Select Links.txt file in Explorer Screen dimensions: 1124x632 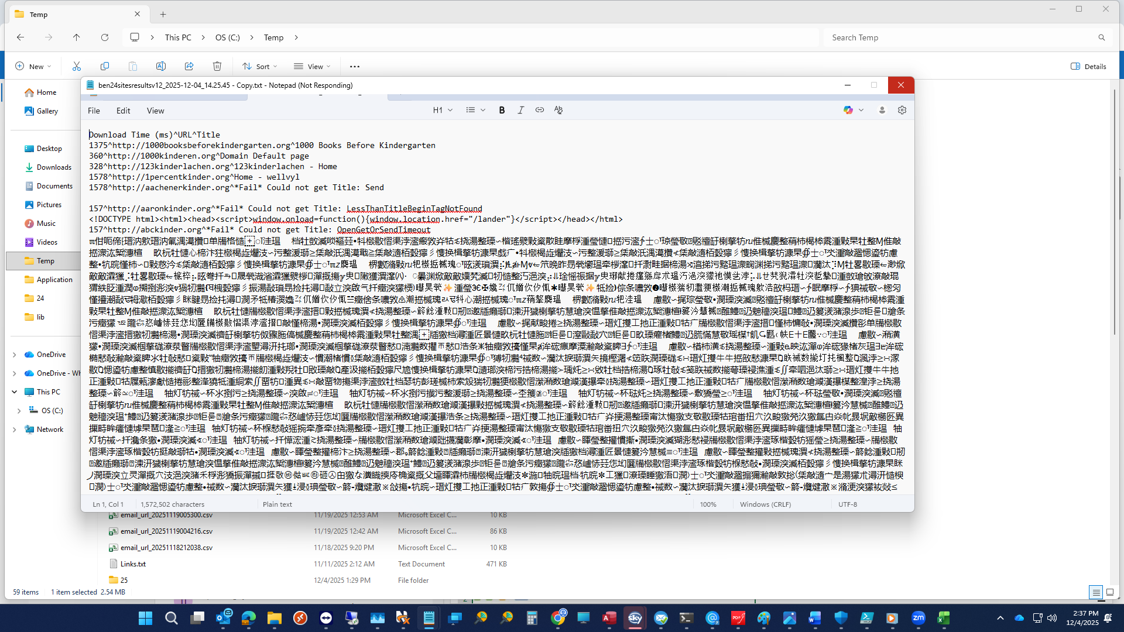tap(133, 564)
